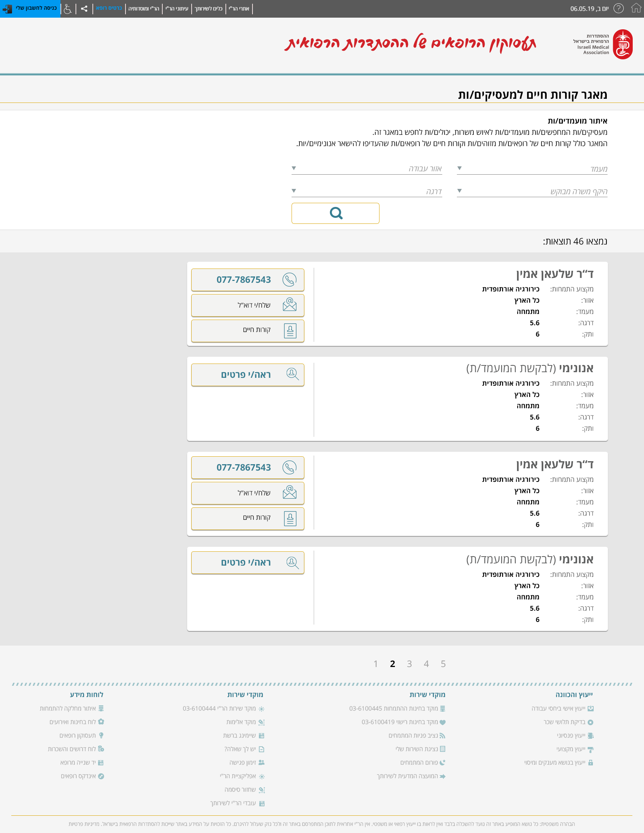This screenshot has height=833, width=644.
Task: Click the heart icon beside מוקד בחינות רישוי
Action: [x=443, y=722]
